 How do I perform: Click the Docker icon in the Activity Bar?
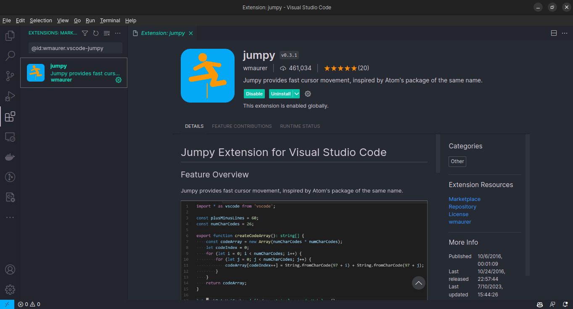point(10,157)
